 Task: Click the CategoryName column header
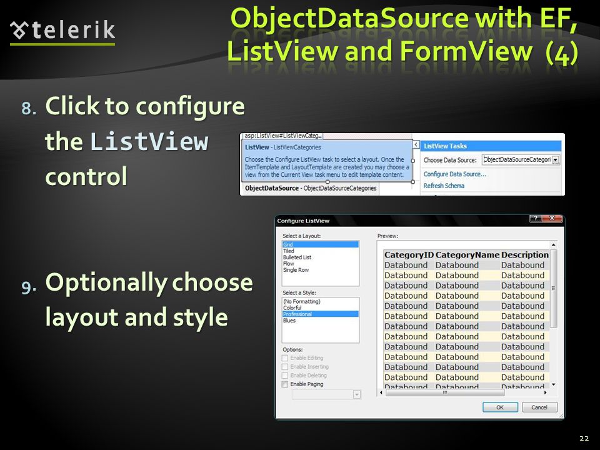tap(467, 255)
